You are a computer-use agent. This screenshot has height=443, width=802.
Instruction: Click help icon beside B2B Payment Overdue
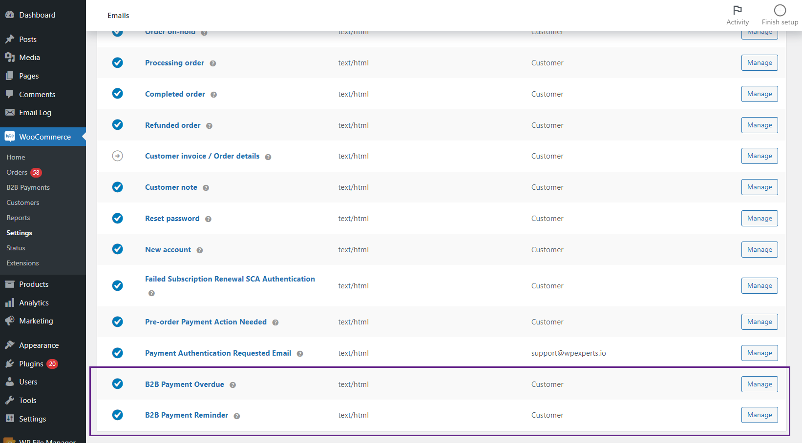click(233, 385)
